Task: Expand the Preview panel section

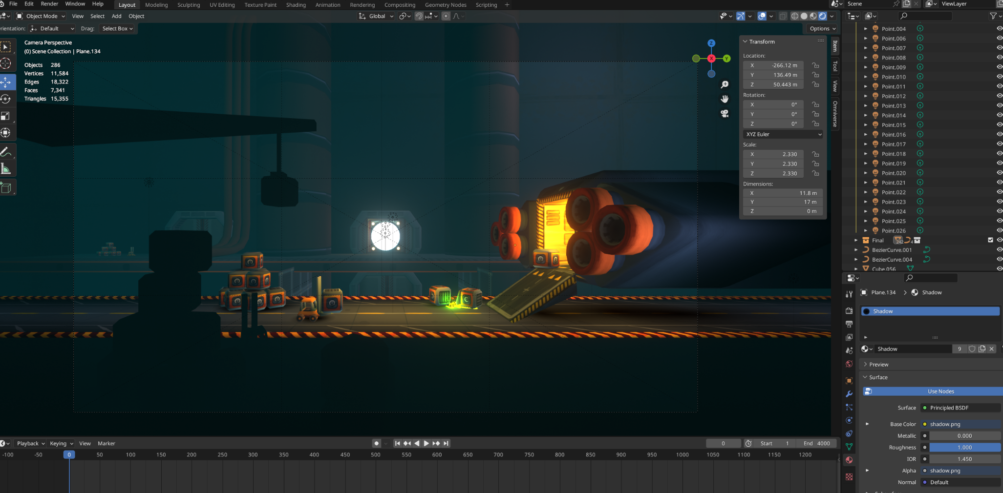Action: pyautogui.click(x=878, y=365)
